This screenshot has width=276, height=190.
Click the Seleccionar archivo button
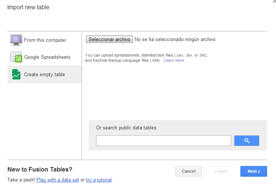pos(109,39)
